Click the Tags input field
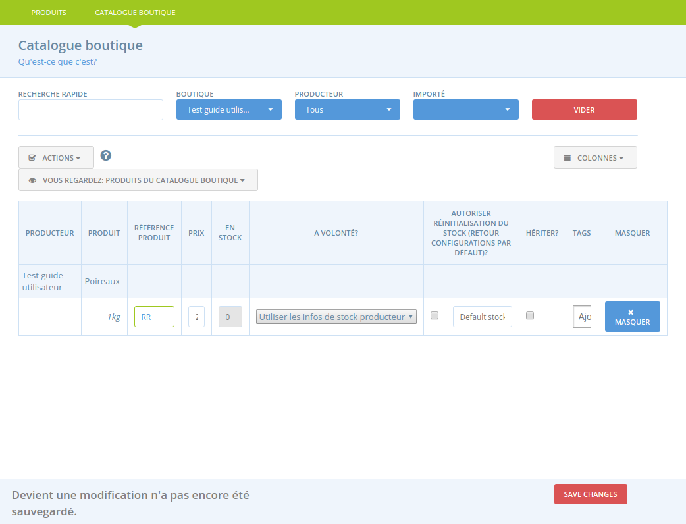This screenshot has height=524, width=686. click(x=582, y=317)
